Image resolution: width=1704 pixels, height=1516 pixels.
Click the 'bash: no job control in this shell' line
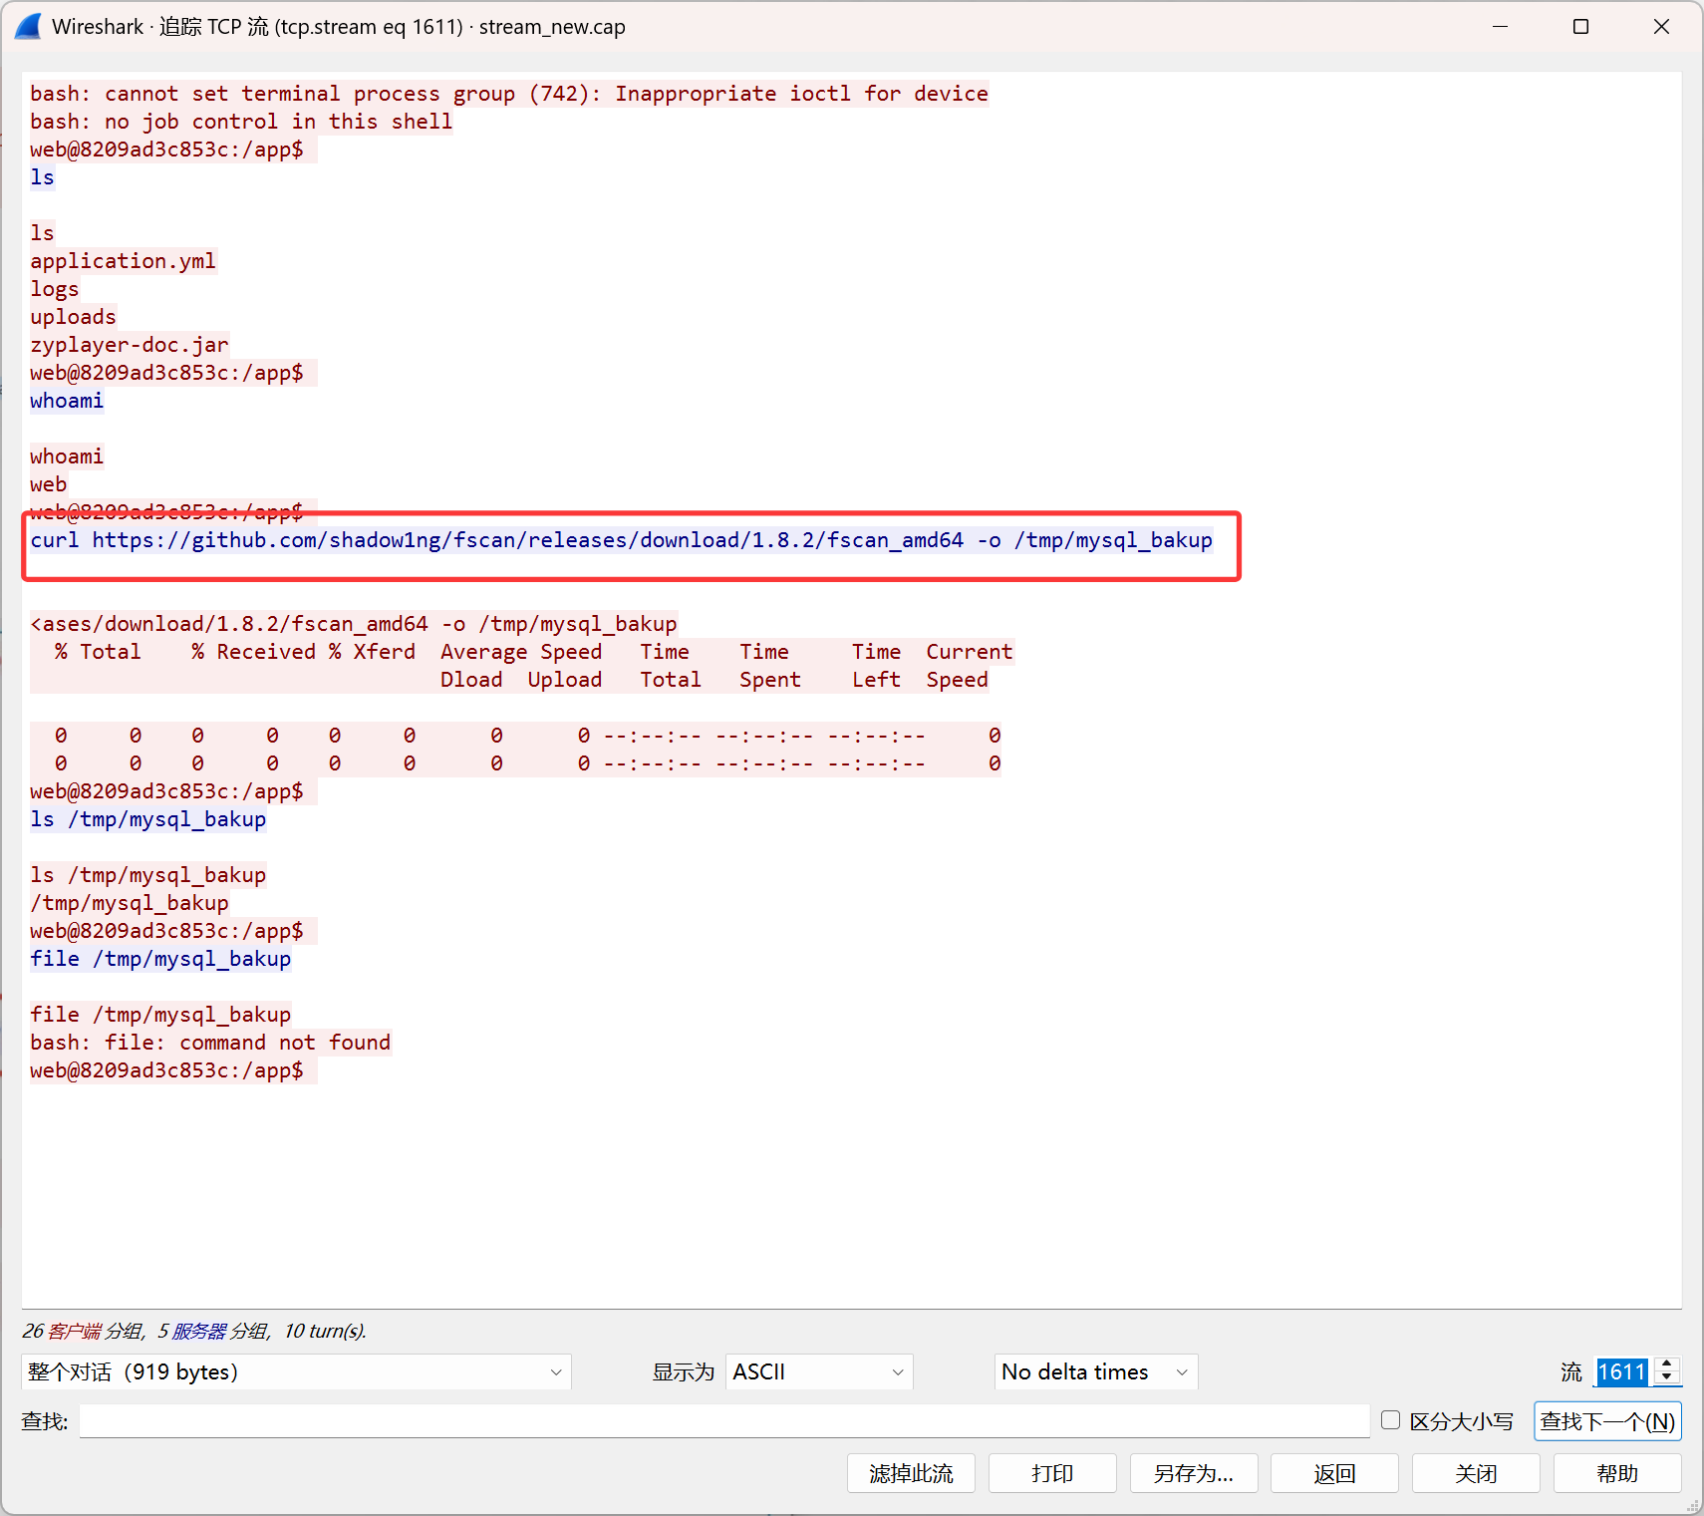click(241, 122)
